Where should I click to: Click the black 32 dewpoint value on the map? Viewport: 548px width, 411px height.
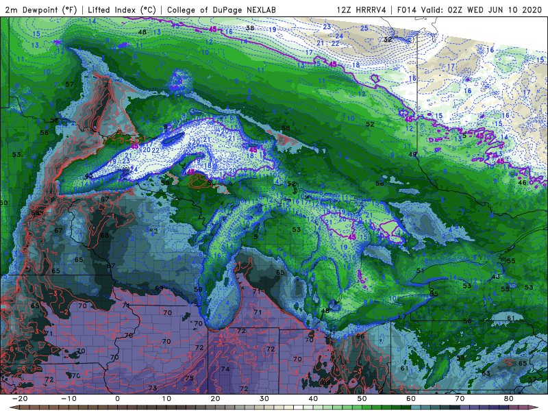pos(388,40)
